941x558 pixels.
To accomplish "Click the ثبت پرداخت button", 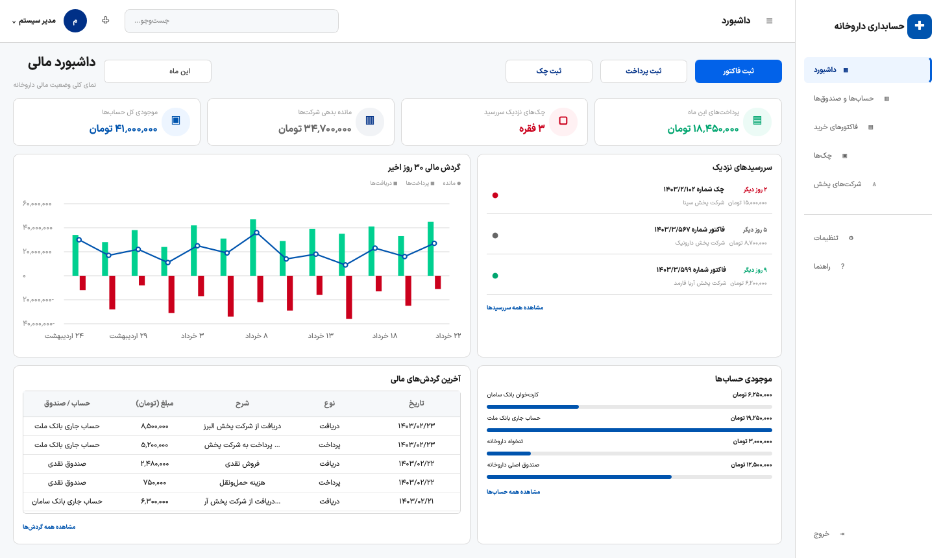I will [x=644, y=71].
